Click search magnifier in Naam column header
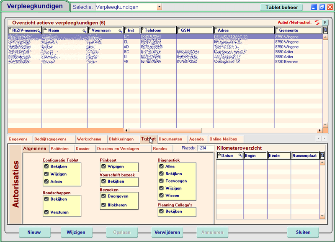 point(84,31)
